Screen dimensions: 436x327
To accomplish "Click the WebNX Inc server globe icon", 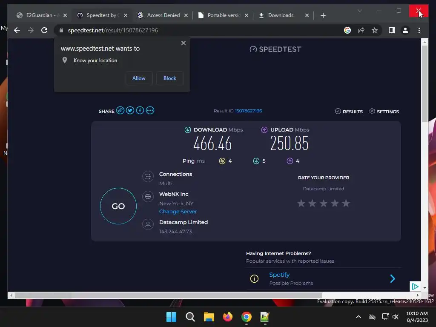I will [x=148, y=197].
